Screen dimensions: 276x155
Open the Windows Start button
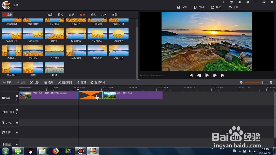(x=6, y=151)
